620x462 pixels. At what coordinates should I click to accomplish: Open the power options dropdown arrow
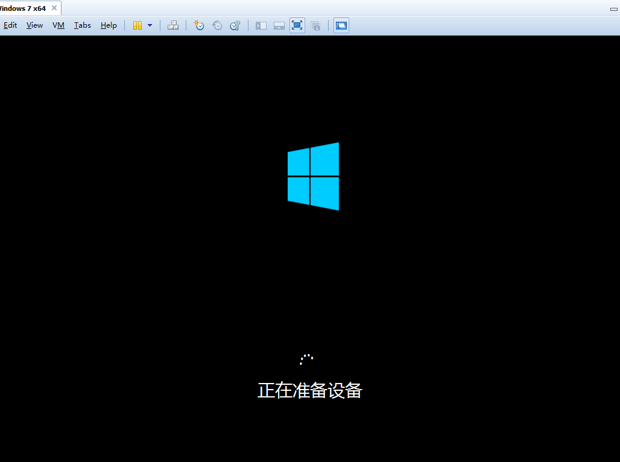point(150,26)
